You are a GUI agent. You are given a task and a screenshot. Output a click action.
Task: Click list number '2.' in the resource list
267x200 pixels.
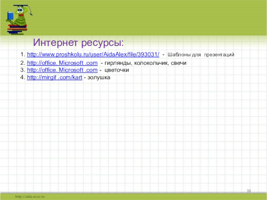22,63
